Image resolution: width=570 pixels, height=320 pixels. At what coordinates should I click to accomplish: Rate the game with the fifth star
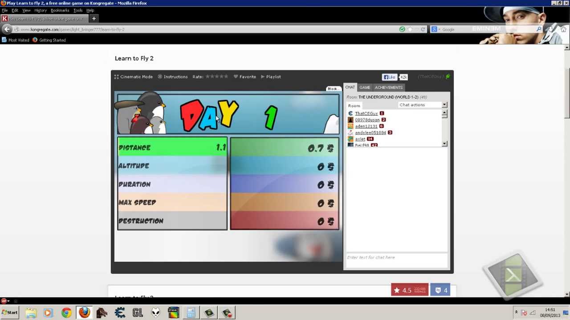click(x=226, y=76)
